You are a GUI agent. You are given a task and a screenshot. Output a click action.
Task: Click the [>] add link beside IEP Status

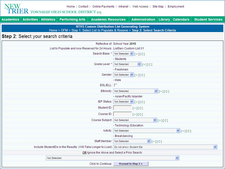click(x=137, y=102)
